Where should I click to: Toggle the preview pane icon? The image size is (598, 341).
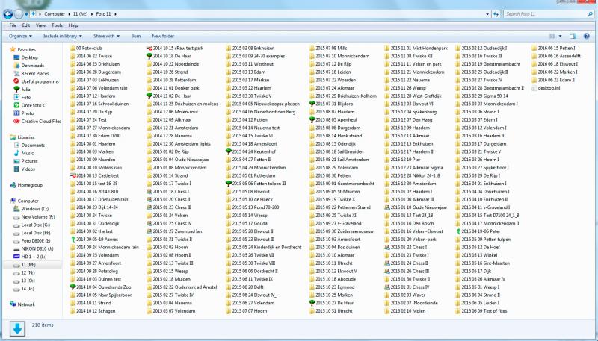point(573,36)
